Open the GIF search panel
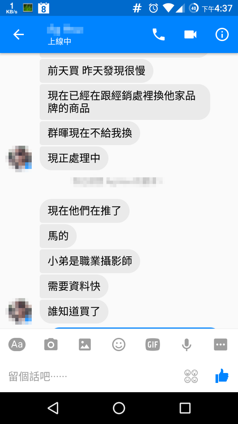The width and height of the screenshot is (238, 424). [153, 345]
